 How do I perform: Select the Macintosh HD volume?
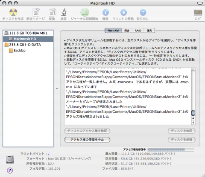(x=28, y=39)
